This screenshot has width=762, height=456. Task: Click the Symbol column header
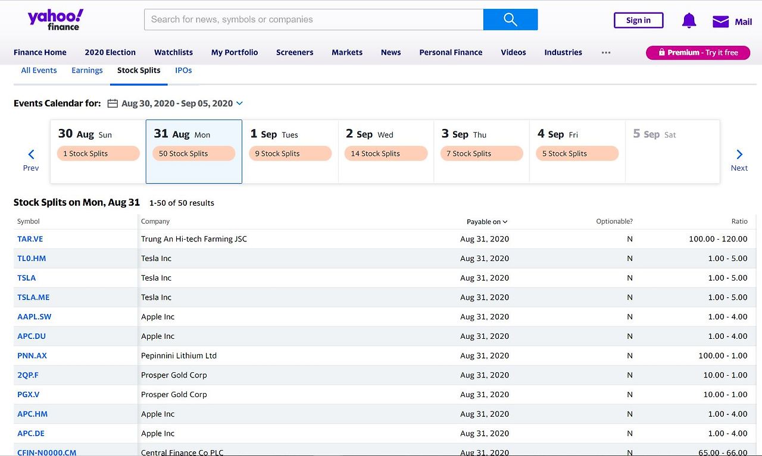coord(29,222)
